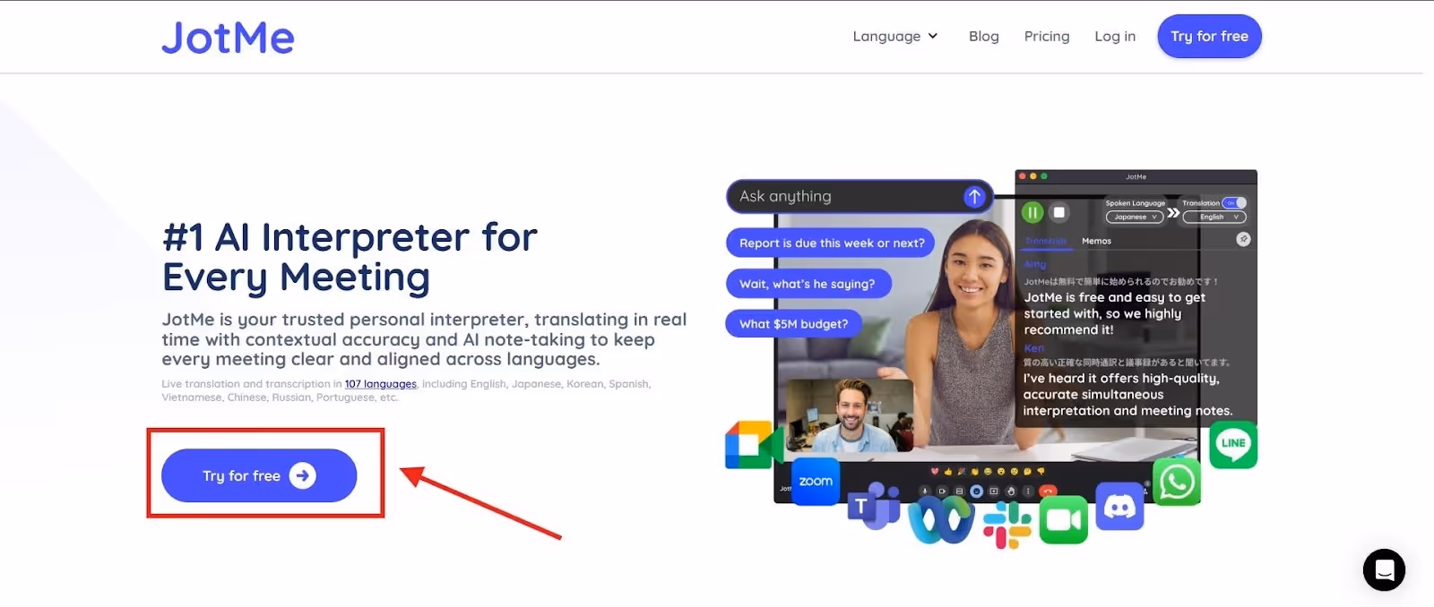Click the Discord icon
The height and width of the screenshot is (607, 1434).
1119,507
